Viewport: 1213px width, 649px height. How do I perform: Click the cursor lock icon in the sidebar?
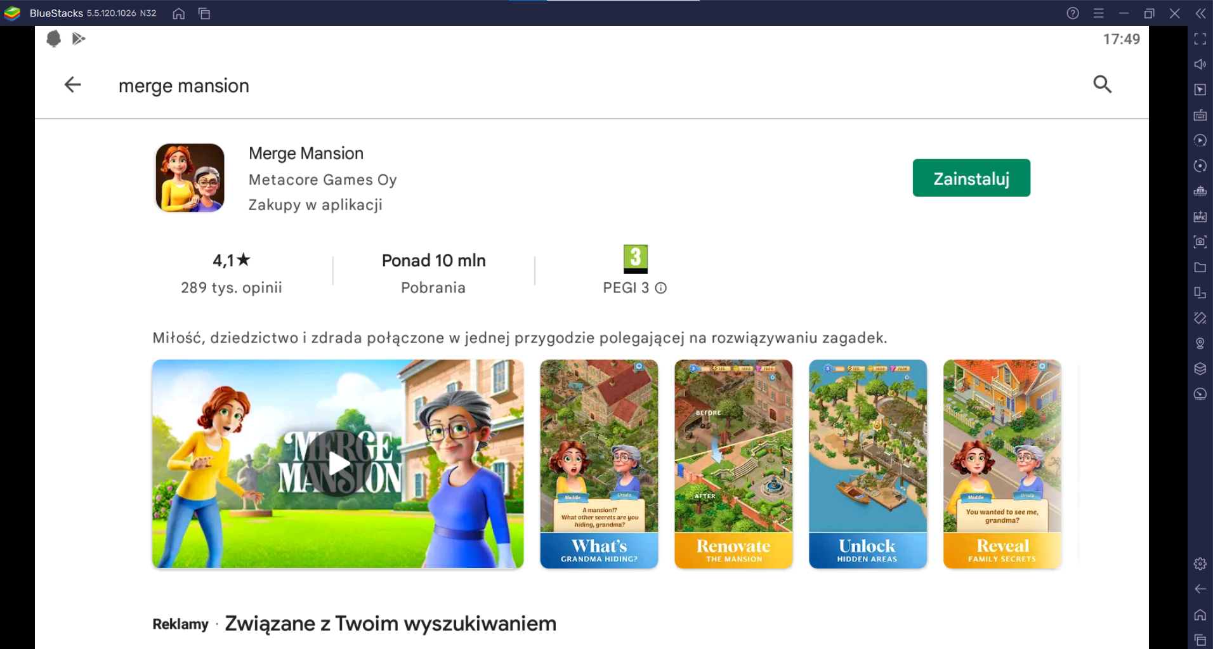1200,89
